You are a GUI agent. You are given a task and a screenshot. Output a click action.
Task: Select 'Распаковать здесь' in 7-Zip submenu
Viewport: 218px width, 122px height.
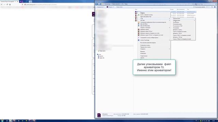coord(177,24)
